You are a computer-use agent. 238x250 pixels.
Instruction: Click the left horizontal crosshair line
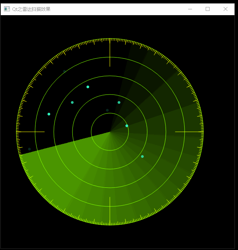(30, 132)
